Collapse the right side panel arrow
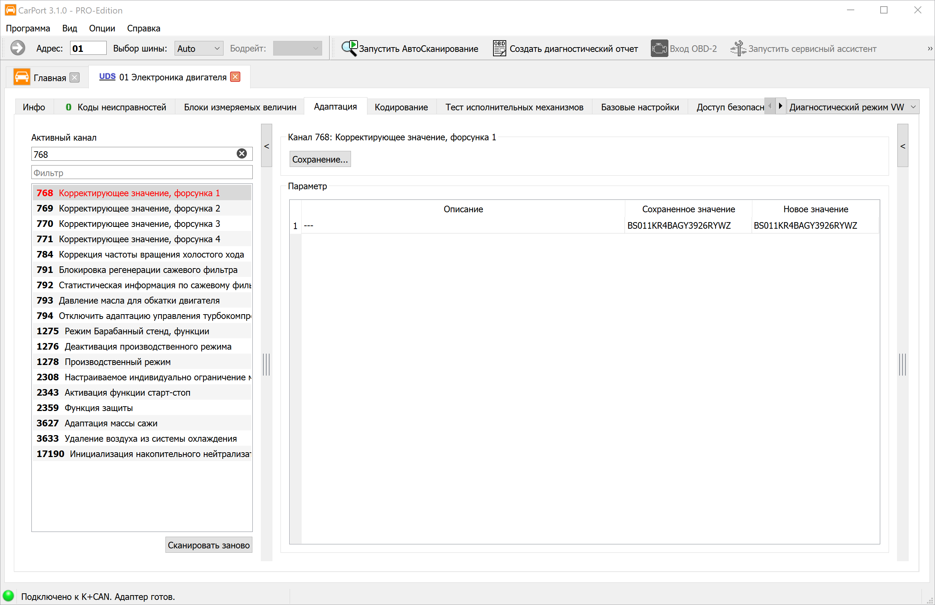The image size is (935, 605). [x=903, y=146]
